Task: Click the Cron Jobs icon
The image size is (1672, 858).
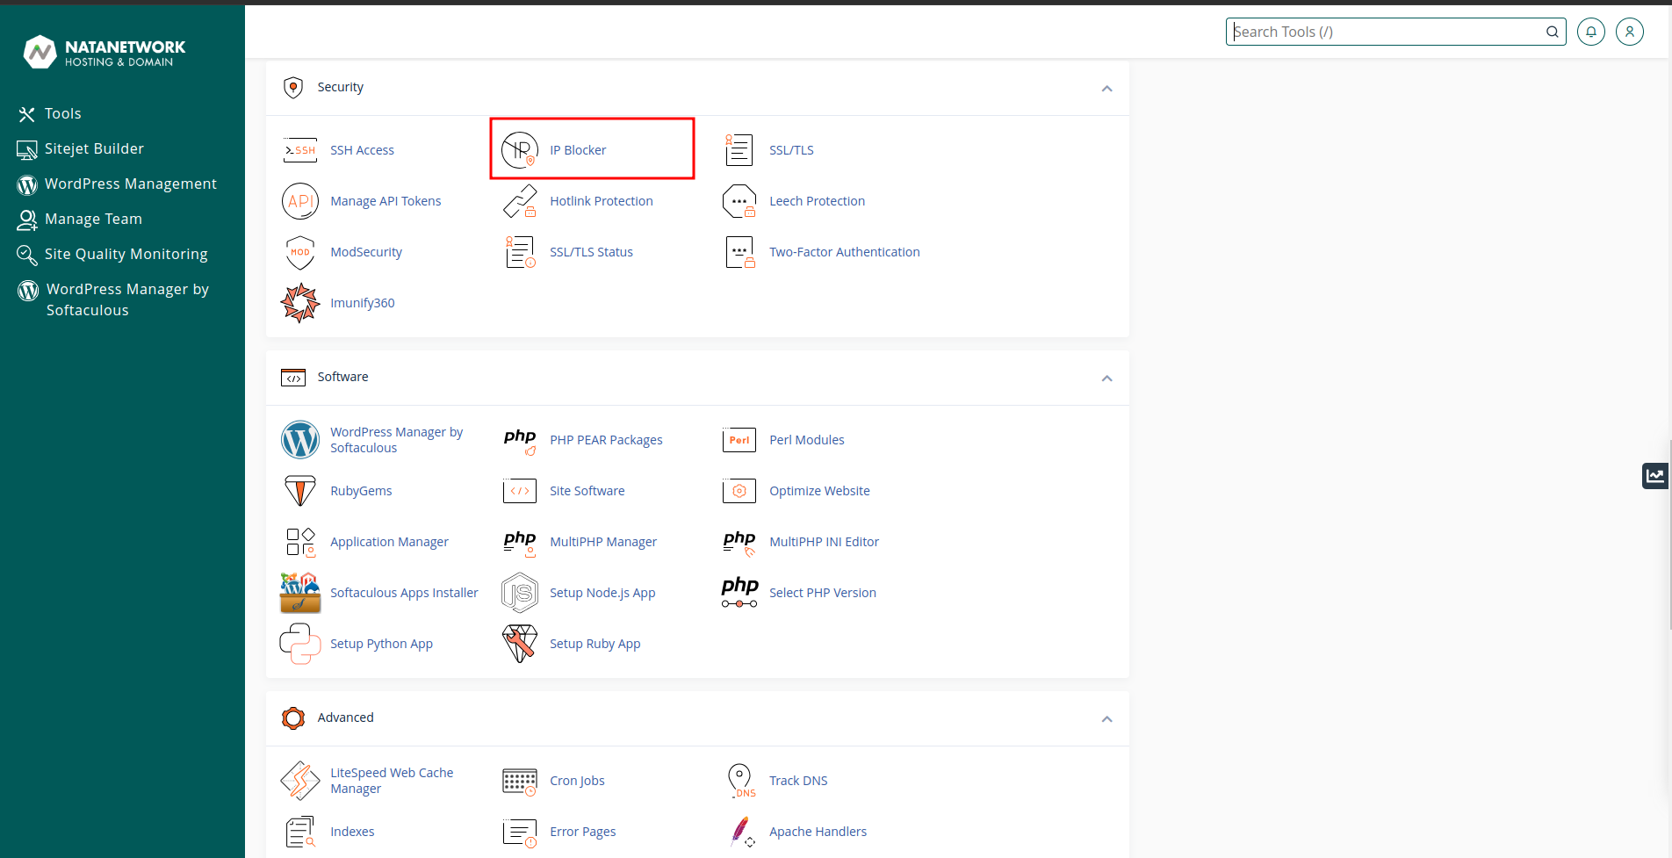Action: click(520, 781)
